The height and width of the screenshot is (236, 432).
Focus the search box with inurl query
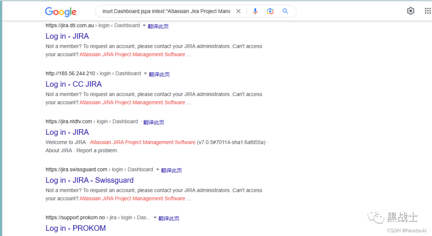coord(166,11)
